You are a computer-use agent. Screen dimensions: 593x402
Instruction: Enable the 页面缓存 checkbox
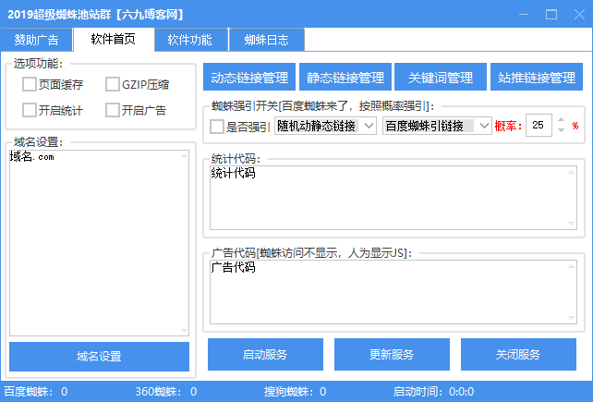pyautogui.click(x=30, y=84)
